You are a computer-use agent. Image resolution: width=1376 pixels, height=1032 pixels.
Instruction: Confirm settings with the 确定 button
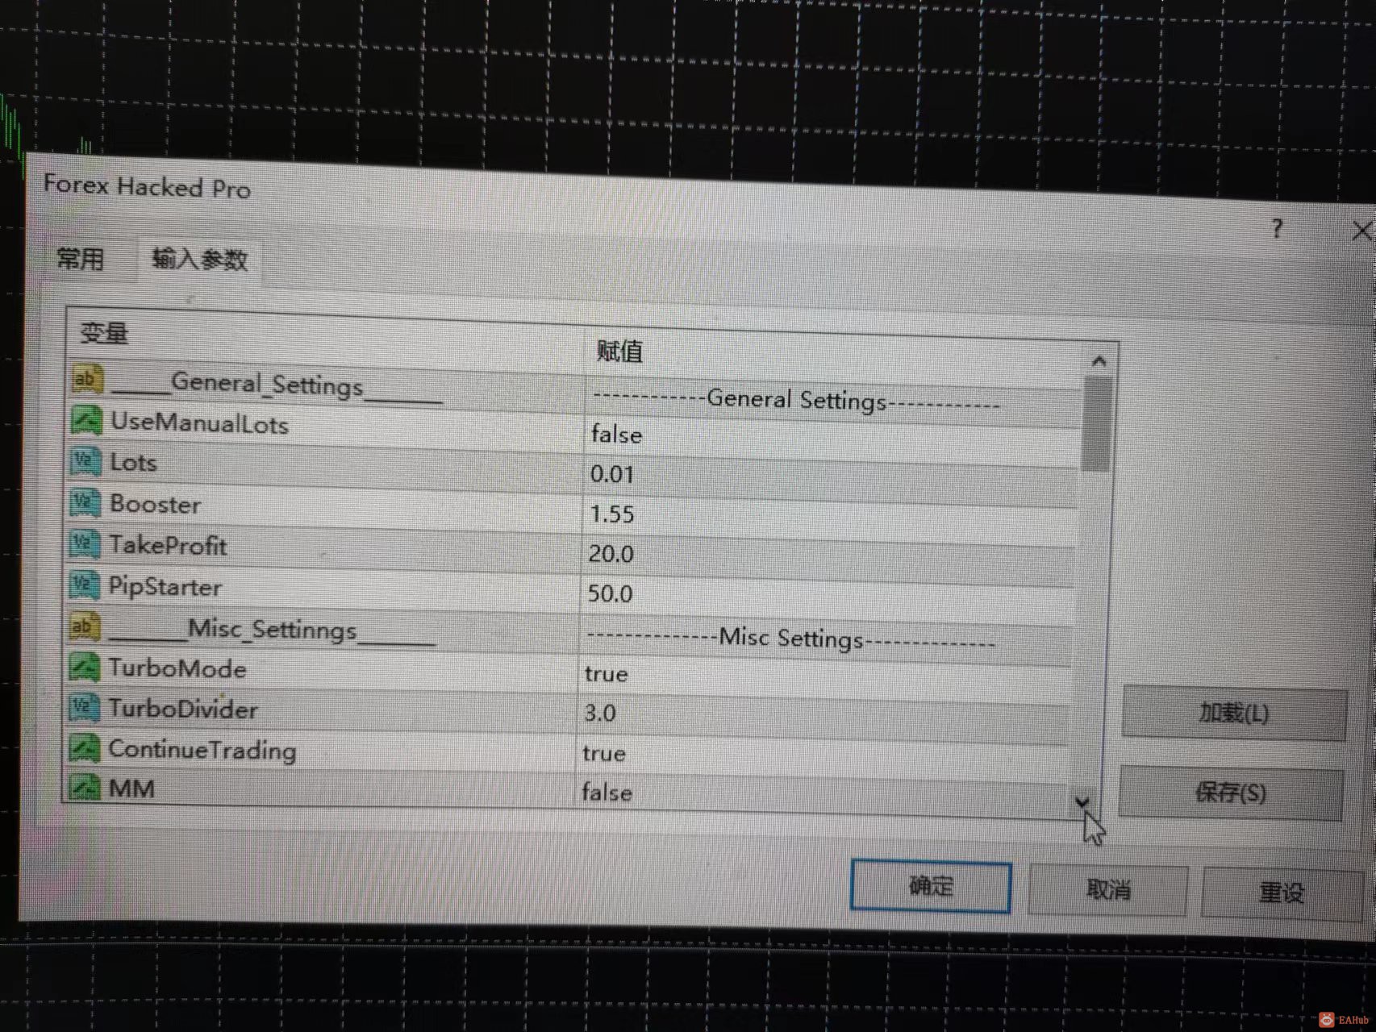point(931,887)
